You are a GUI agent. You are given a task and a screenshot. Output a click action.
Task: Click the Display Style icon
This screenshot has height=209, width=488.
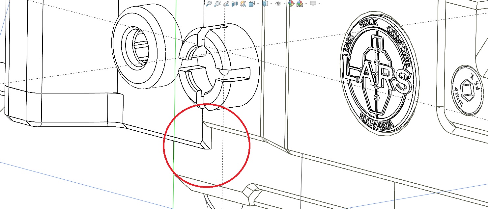point(265,4)
